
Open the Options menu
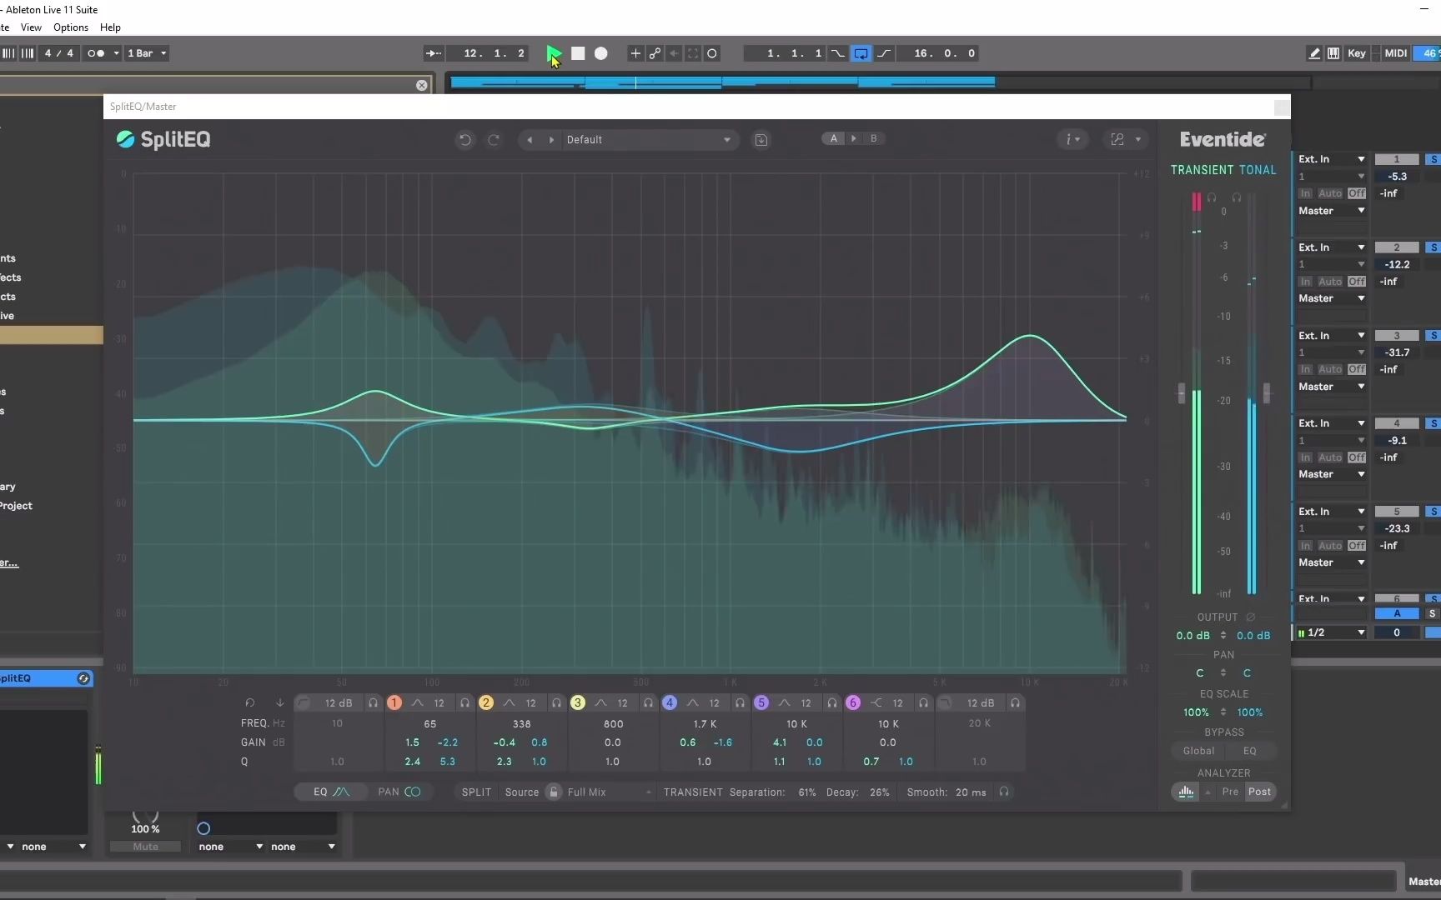71,27
